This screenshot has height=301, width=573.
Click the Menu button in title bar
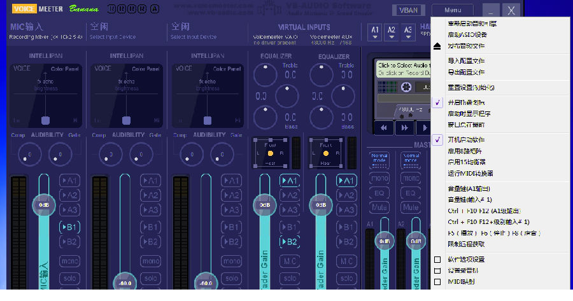point(453,11)
